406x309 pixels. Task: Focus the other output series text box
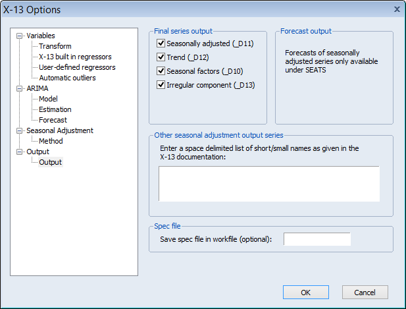268,183
